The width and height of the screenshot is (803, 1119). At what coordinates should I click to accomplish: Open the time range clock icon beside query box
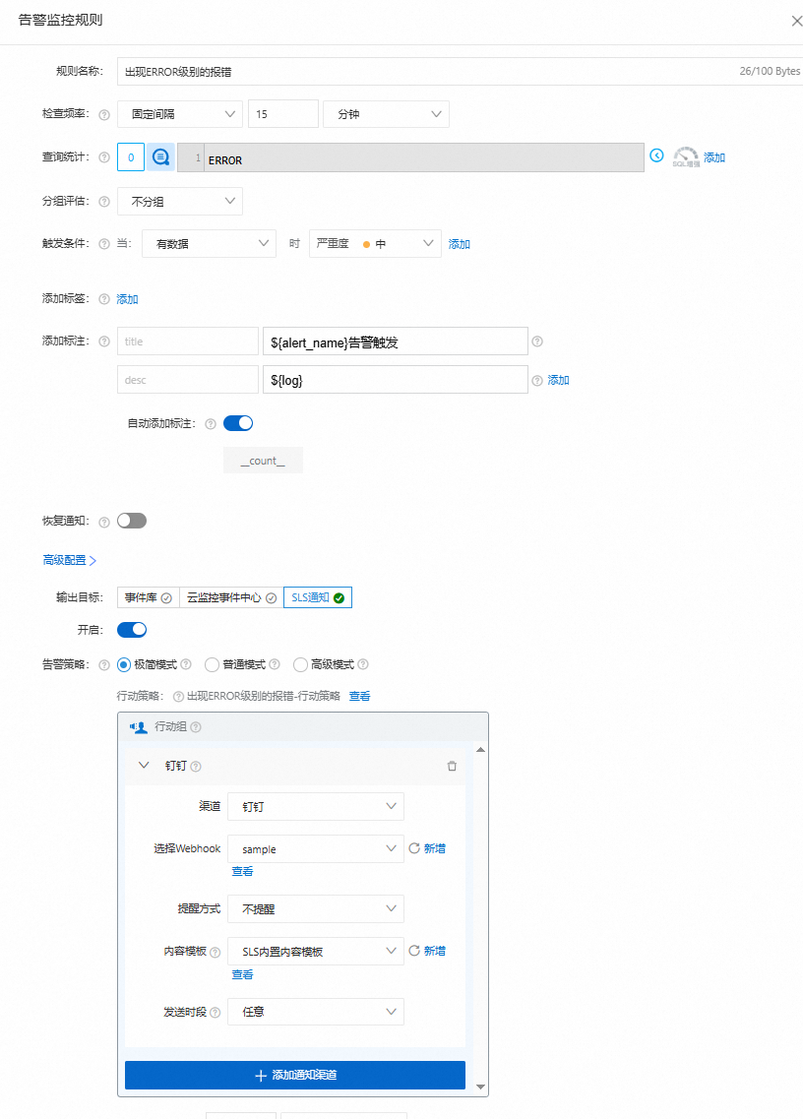pos(658,156)
